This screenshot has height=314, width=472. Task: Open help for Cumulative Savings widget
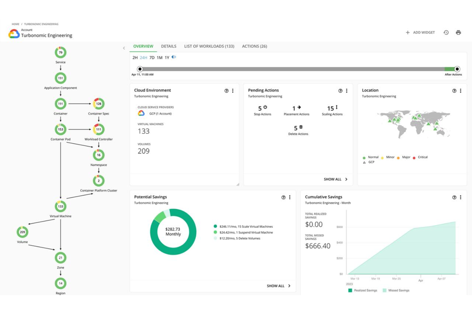454,197
